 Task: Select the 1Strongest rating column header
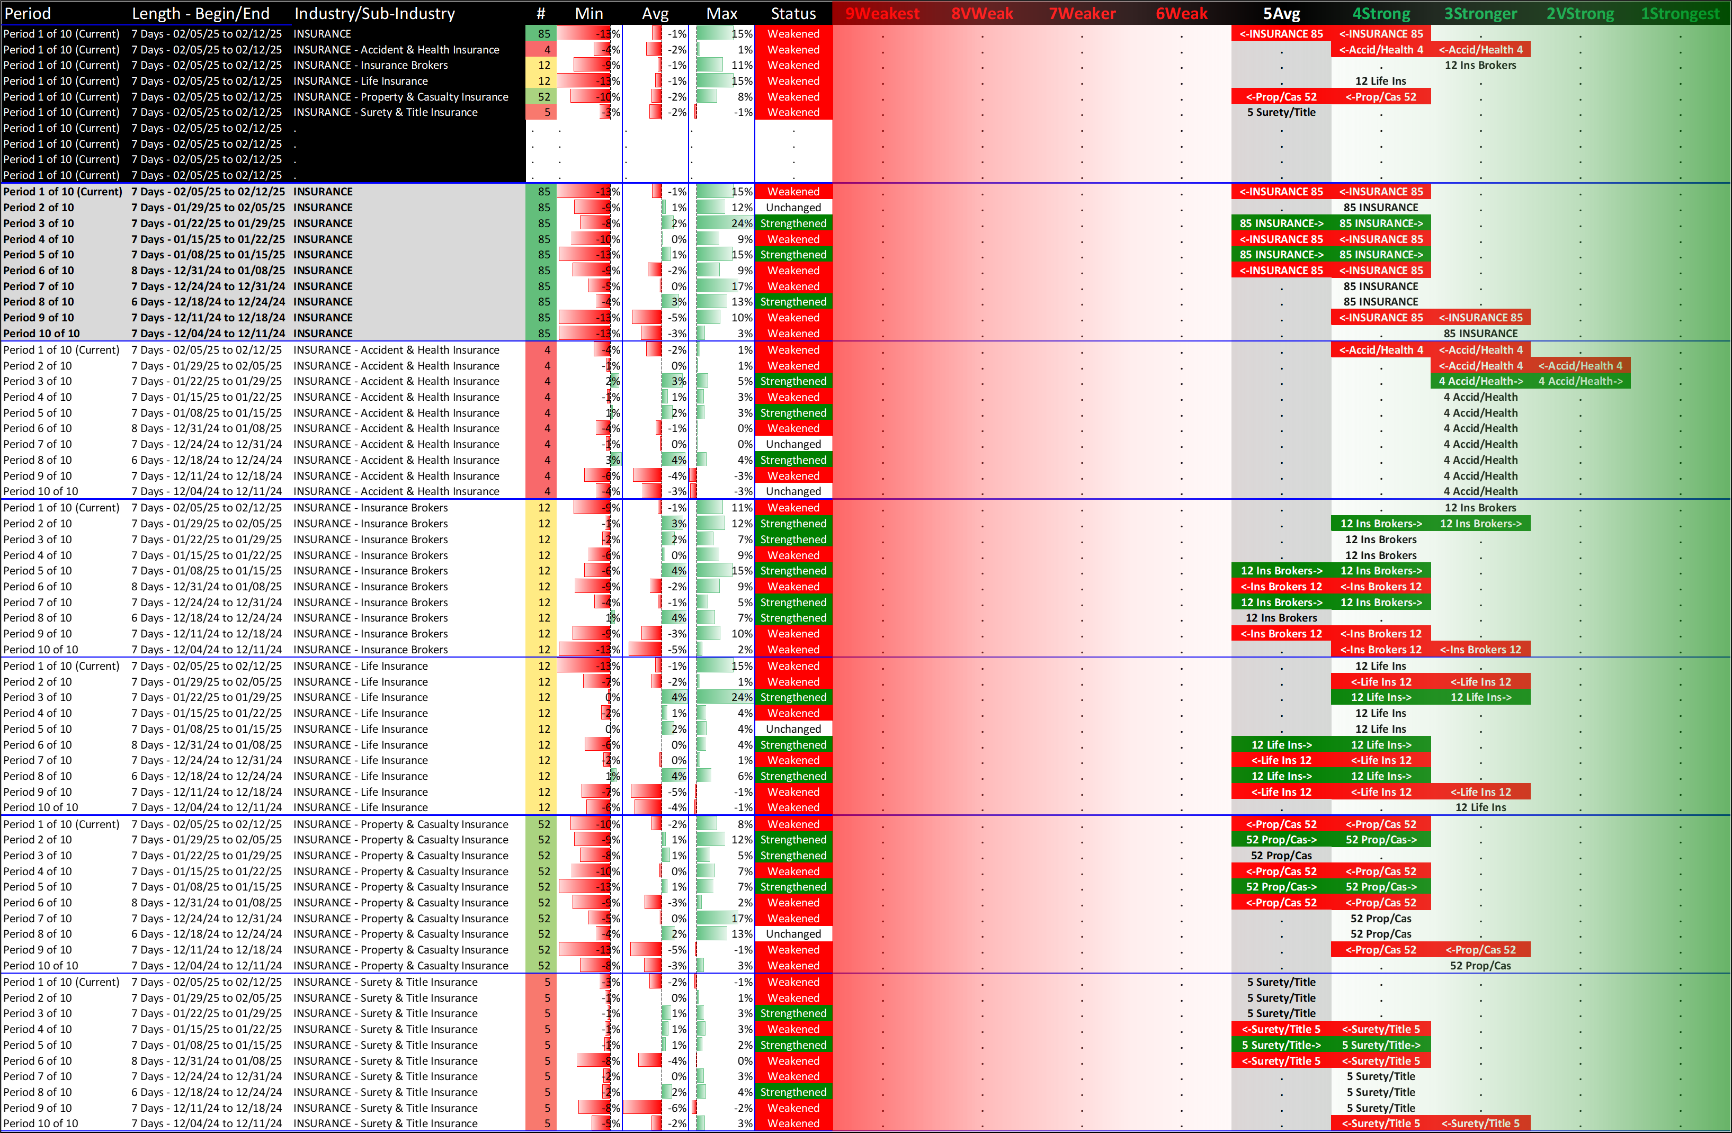point(1680,13)
